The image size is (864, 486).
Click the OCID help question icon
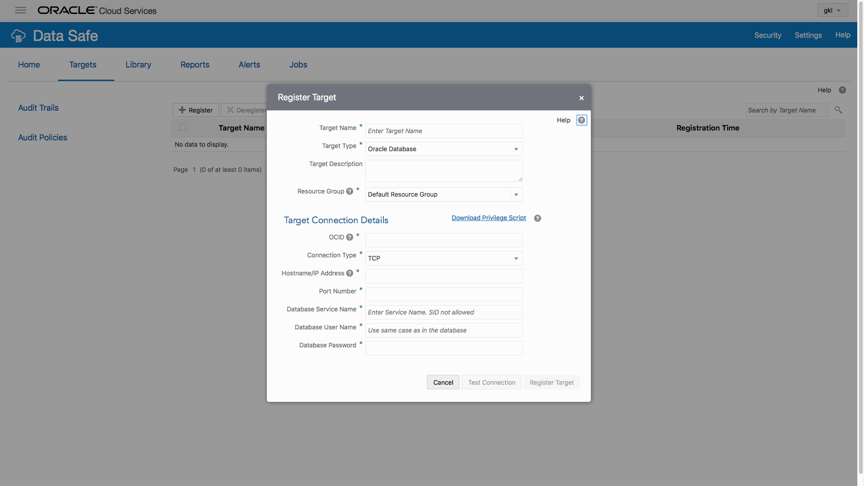(x=350, y=238)
